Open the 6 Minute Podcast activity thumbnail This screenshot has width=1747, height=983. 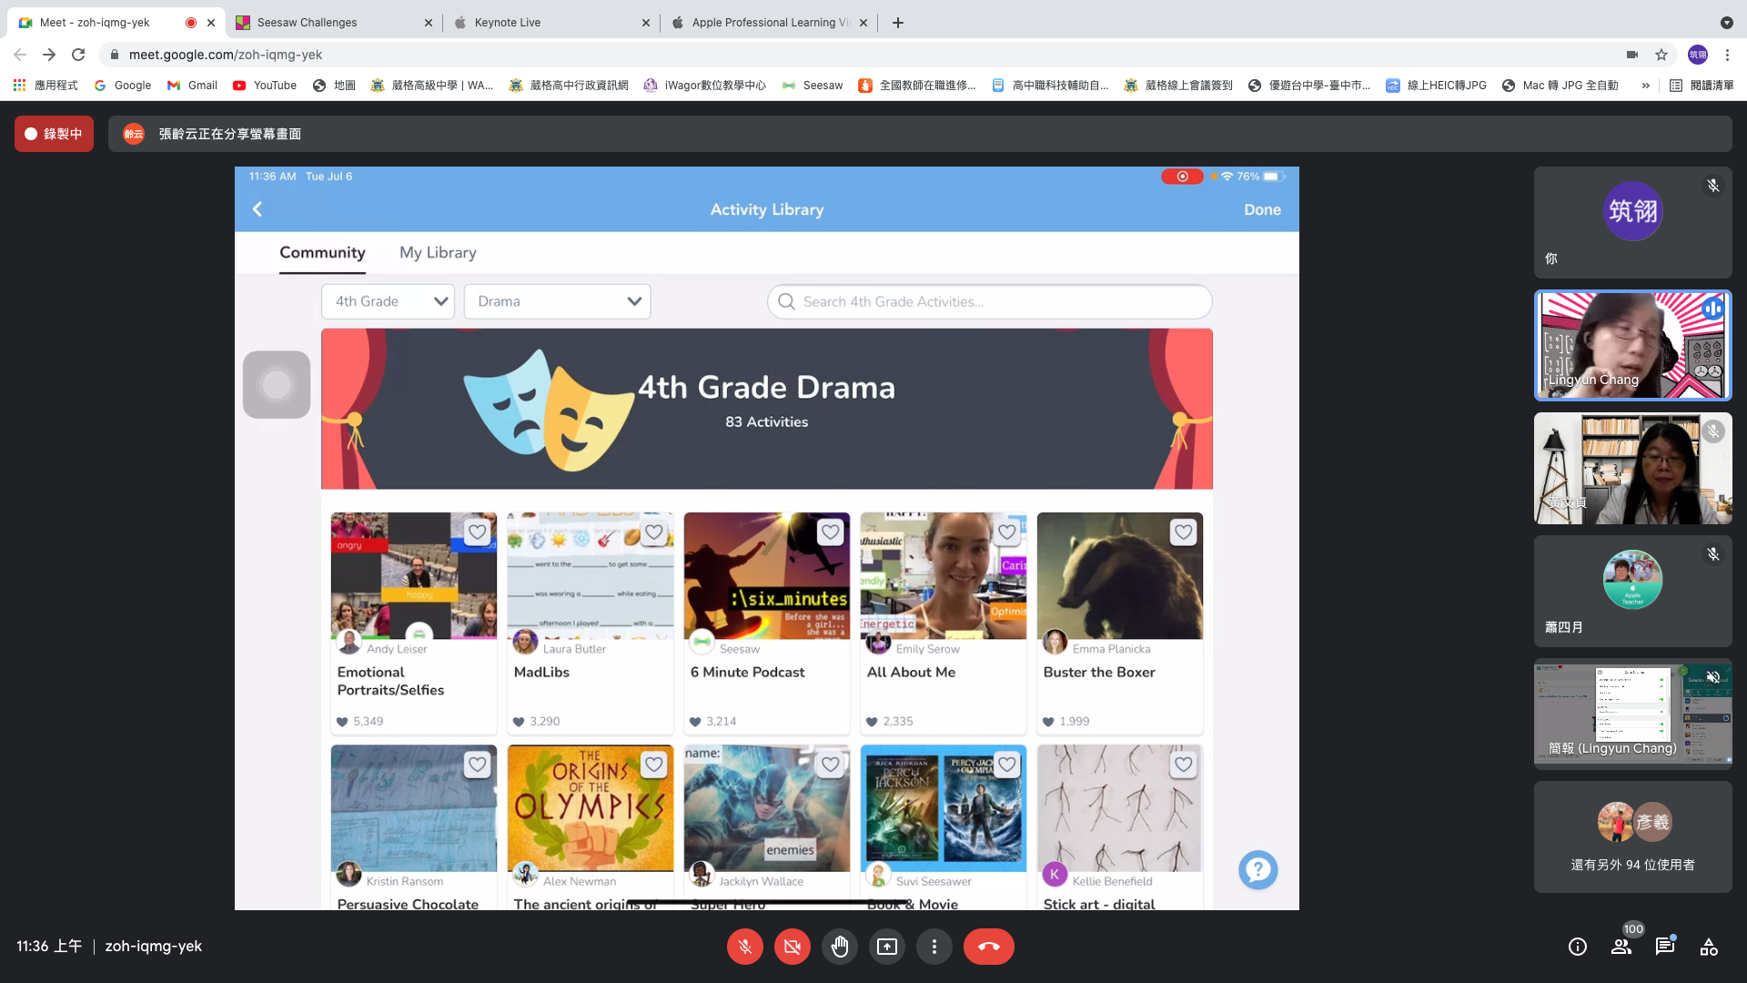pos(766,575)
